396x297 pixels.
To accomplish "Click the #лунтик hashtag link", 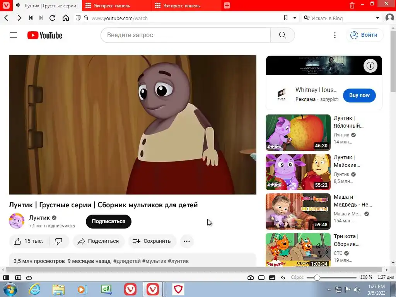I will (178, 261).
